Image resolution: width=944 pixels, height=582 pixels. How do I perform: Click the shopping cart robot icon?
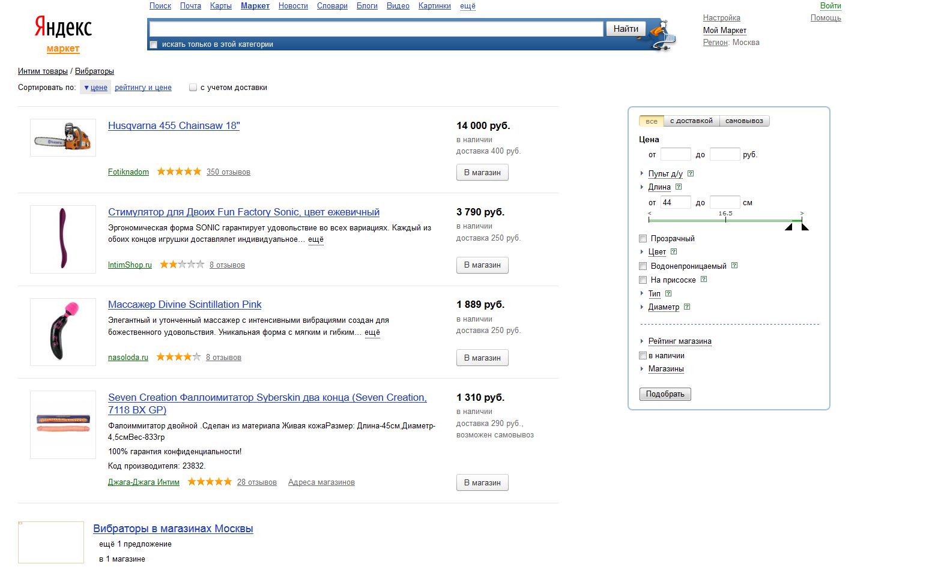click(662, 35)
